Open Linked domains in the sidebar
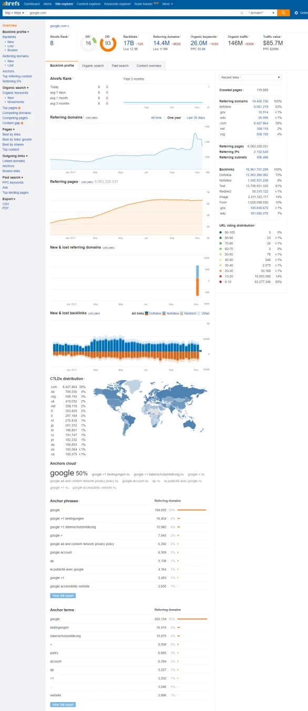This screenshot has height=711, width=308. click(14, 161)
